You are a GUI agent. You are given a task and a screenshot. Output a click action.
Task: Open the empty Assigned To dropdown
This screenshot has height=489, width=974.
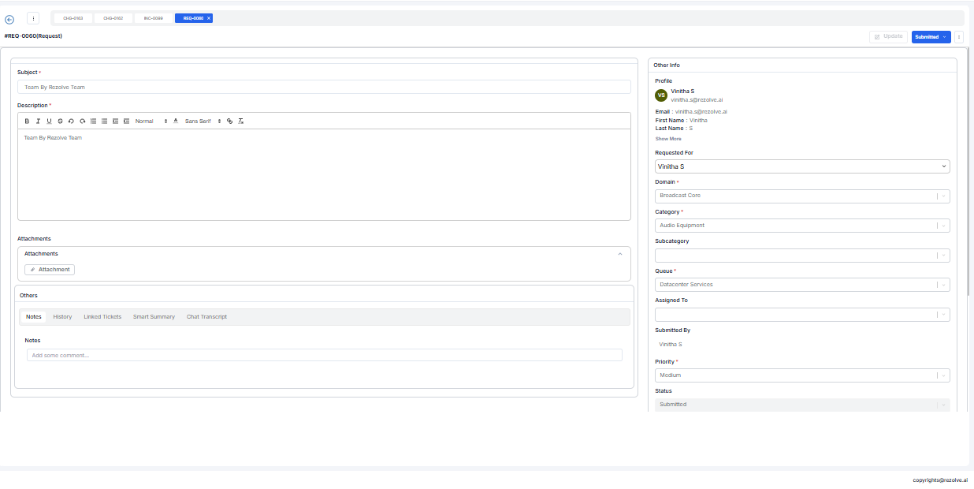(x=802, y=315)
